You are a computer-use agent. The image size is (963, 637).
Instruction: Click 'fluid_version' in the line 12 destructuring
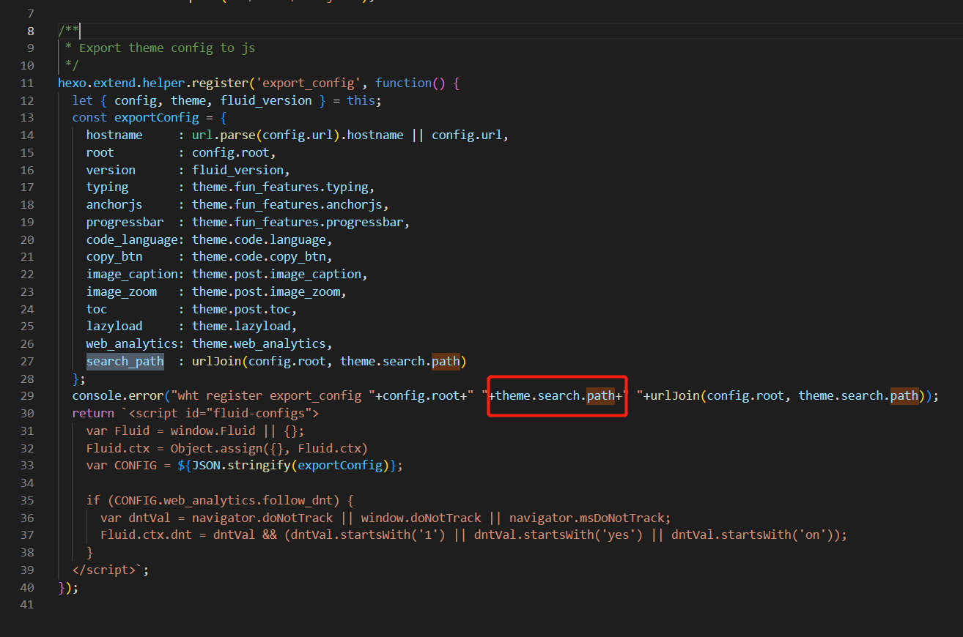coord(266,100)
